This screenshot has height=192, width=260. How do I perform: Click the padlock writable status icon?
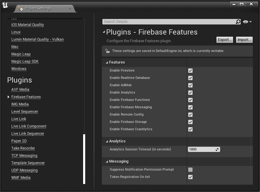pyautogui.click(x=107, y=51)
